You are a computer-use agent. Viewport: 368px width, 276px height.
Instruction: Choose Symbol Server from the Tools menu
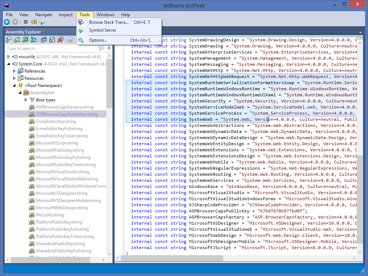coord(119,30)
